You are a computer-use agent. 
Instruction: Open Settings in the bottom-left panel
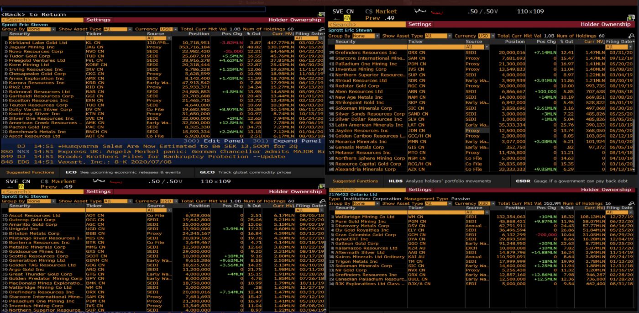(x=98, y=191)
